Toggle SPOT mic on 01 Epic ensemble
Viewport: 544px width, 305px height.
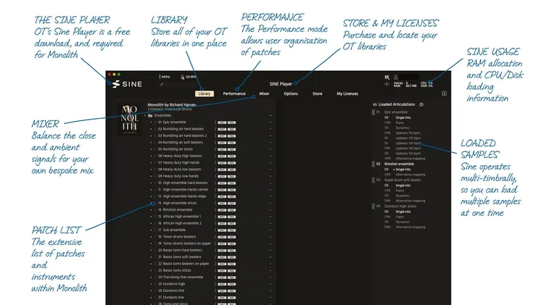tap(222, 122)
